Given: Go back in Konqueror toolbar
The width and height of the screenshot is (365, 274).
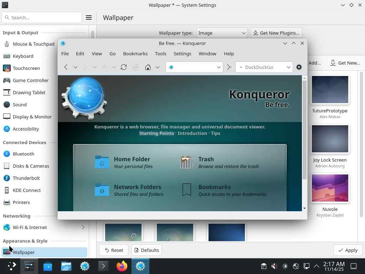Looking at the screenshot, I should click(x=66, y=67).
